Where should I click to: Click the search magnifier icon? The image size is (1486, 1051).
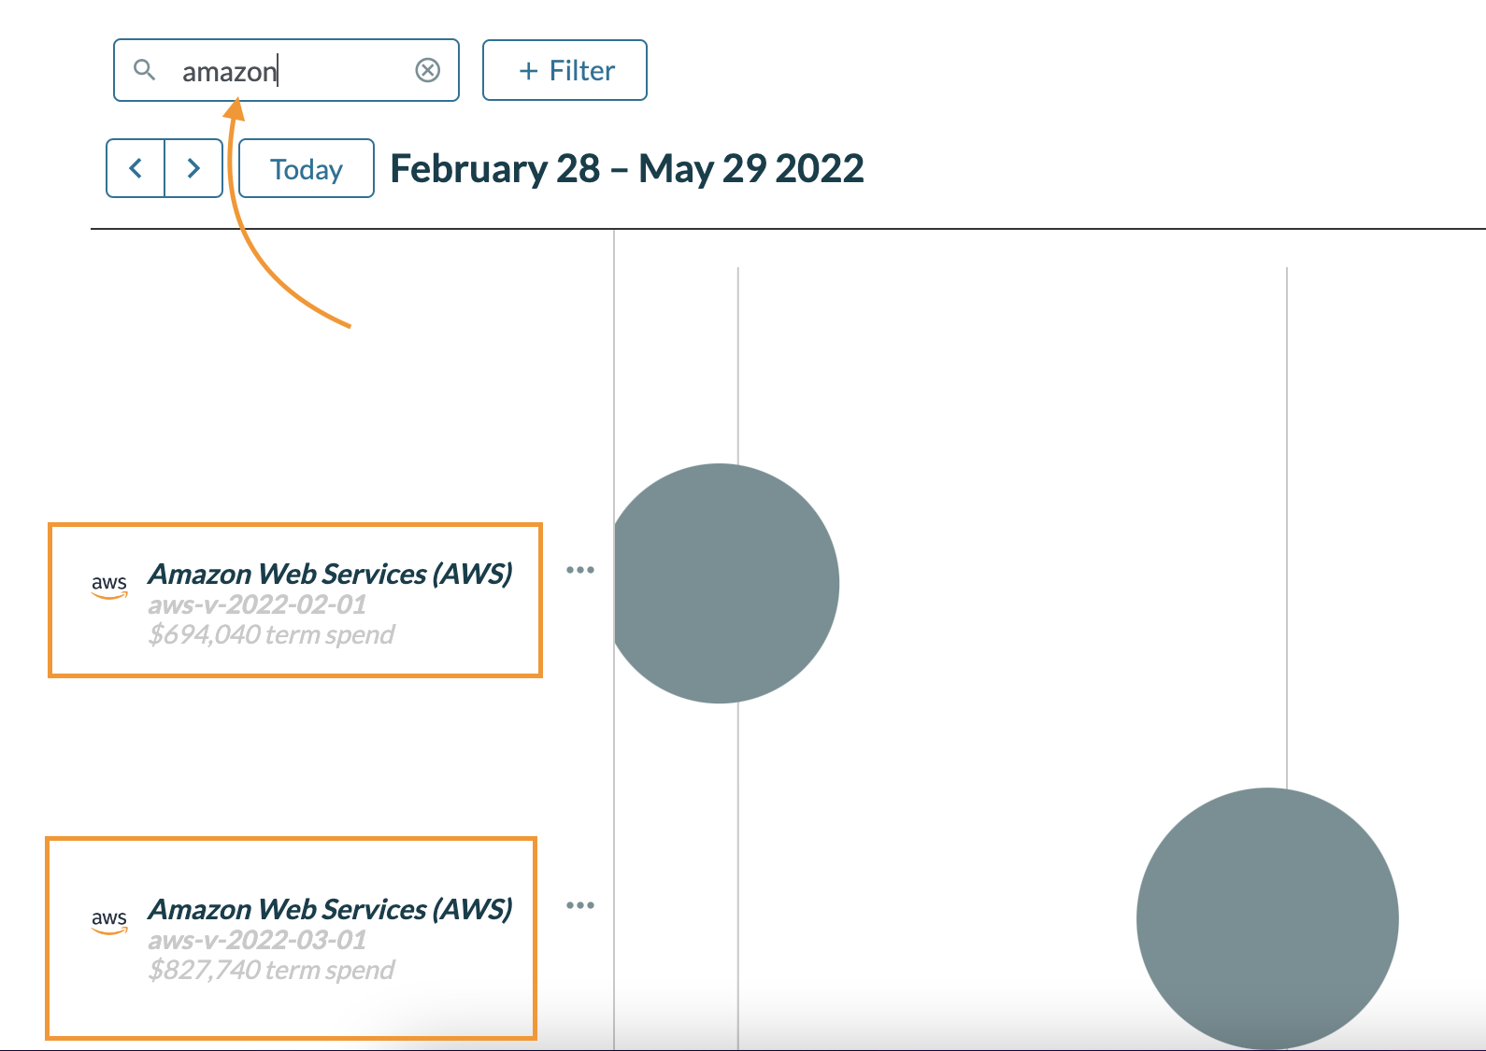click(146, 70)
